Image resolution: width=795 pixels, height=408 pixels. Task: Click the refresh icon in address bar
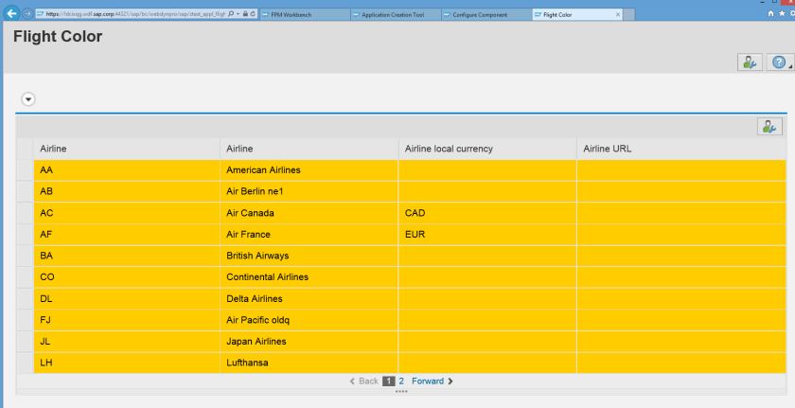[254, 14]
